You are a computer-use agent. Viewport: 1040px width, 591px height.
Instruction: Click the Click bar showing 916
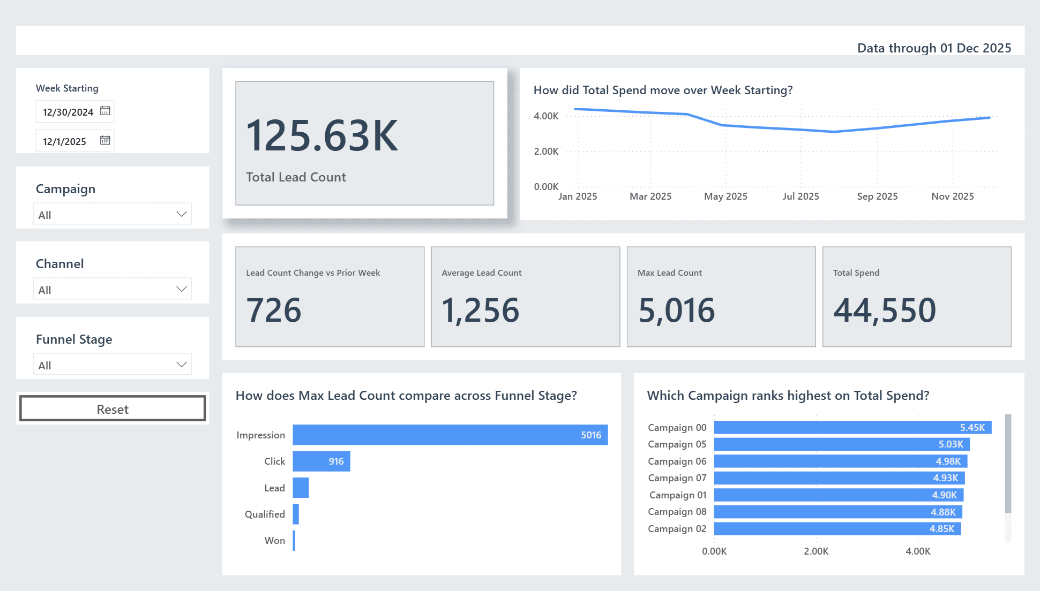coord(321,461)
